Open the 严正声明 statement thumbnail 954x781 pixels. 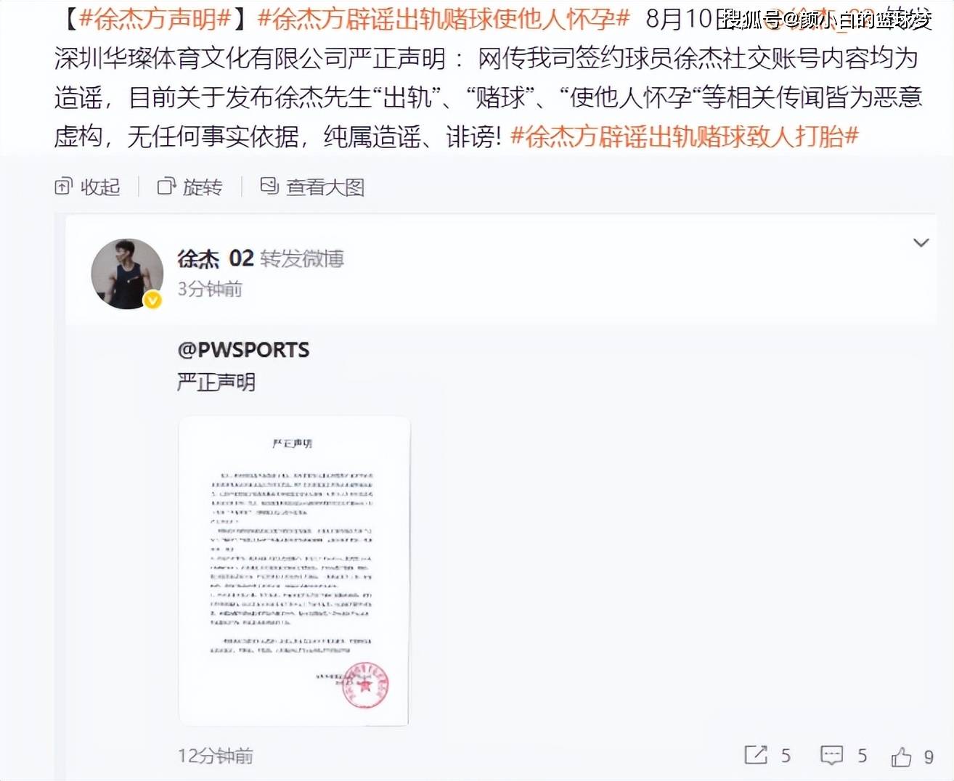point(294,571)
